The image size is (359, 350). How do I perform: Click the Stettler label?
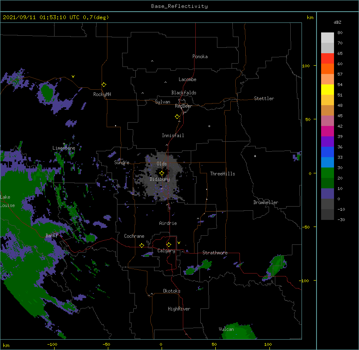(x=264, y=99)
